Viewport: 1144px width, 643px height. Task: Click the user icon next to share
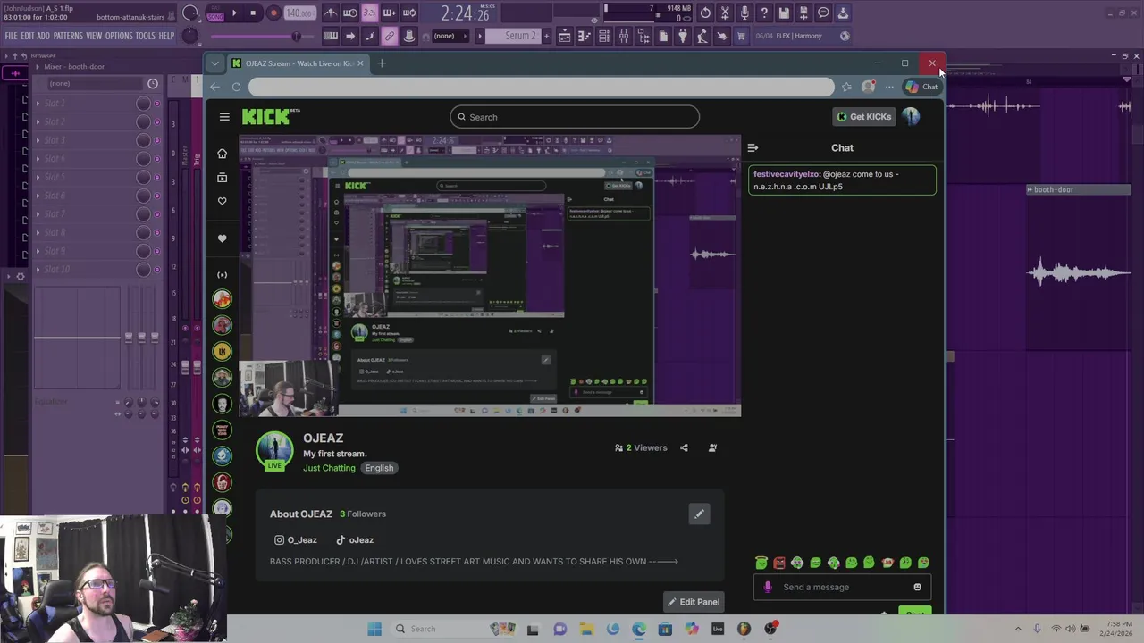(712, 448)
